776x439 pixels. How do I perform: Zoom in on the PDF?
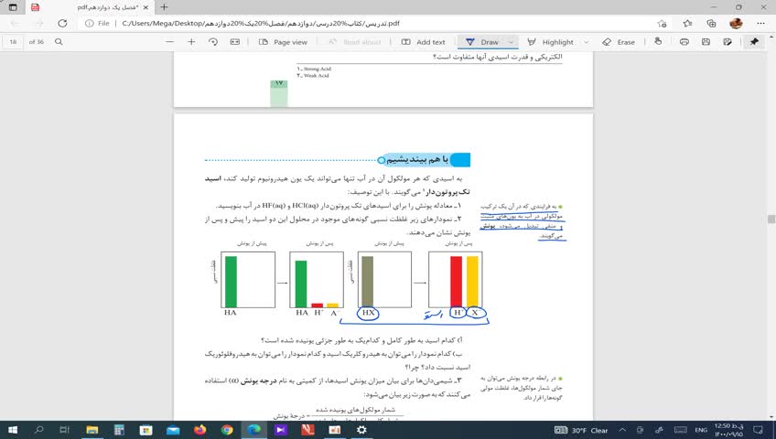191,42
